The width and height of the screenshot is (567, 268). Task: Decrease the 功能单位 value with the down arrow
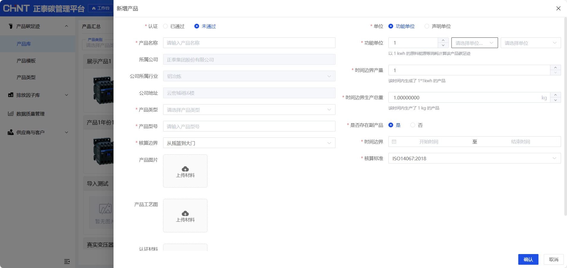pos(443,45)
